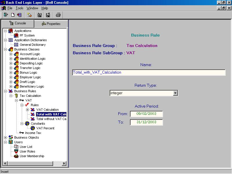Click the VAT key icon in tree
This screenshot has width=232, height=174.
click(21, 100)
